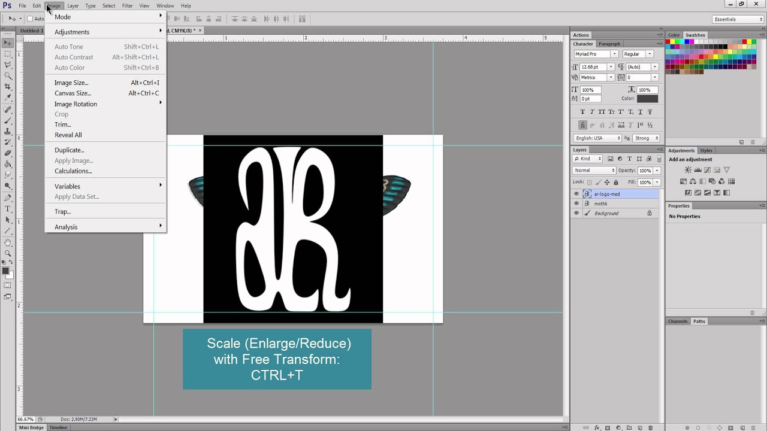Choose Duplicate... from Image menu
This screenshot has height=431, width=767.
105,150
